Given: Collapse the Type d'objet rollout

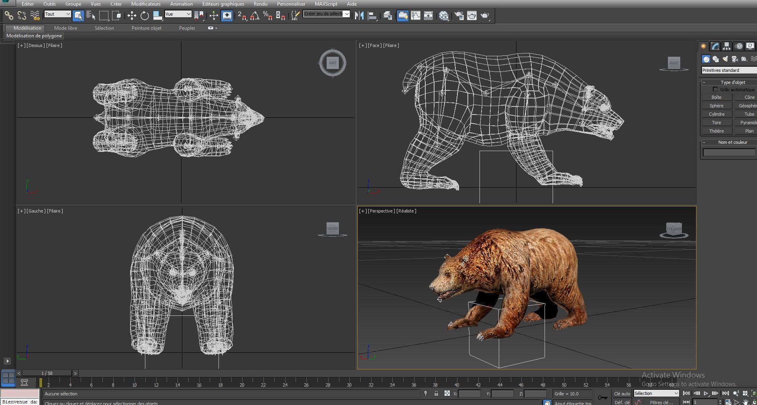Looking at the screenshot, I should coord(704,82).
